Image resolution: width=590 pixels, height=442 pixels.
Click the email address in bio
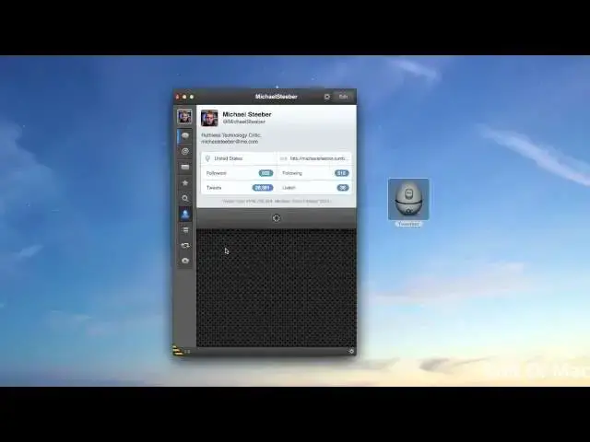tap(230, 142)
